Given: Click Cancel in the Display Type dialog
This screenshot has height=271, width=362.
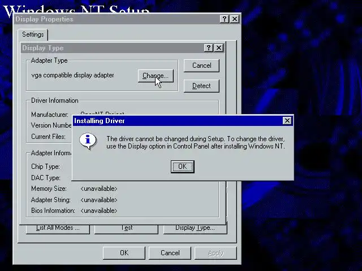Looking at the screenshot, I should tap(201, 65).
